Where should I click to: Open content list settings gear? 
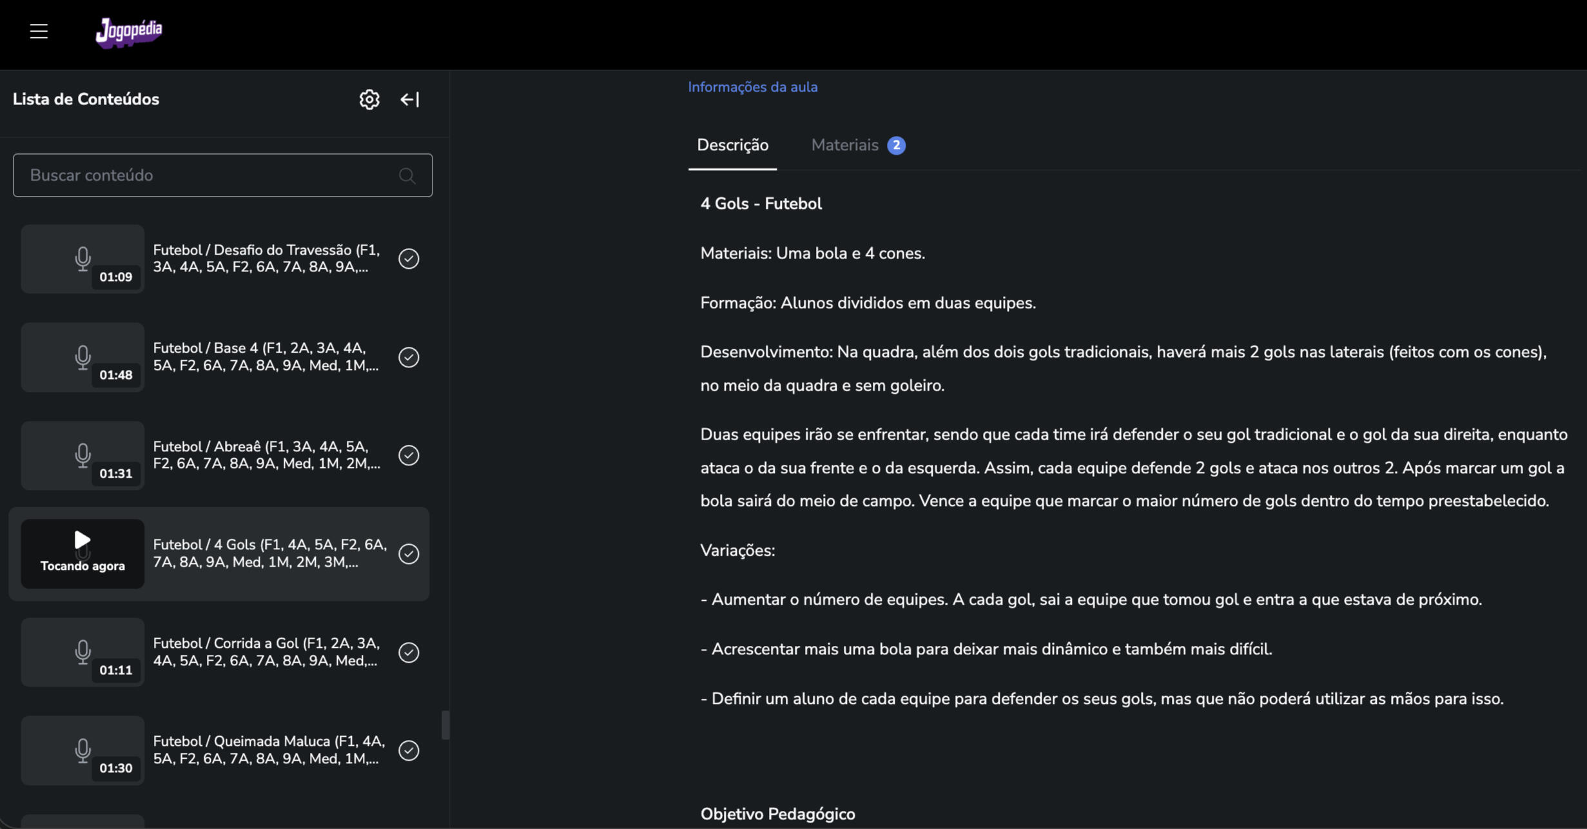tap(369, 99)
